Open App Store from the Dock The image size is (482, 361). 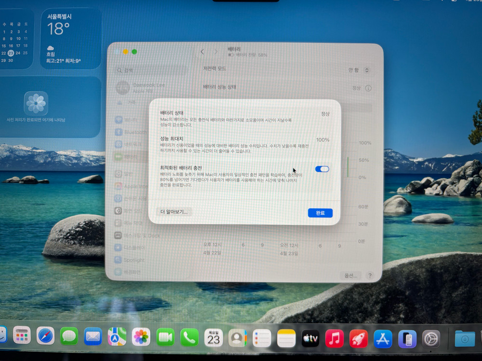click(x=383, y=339)
